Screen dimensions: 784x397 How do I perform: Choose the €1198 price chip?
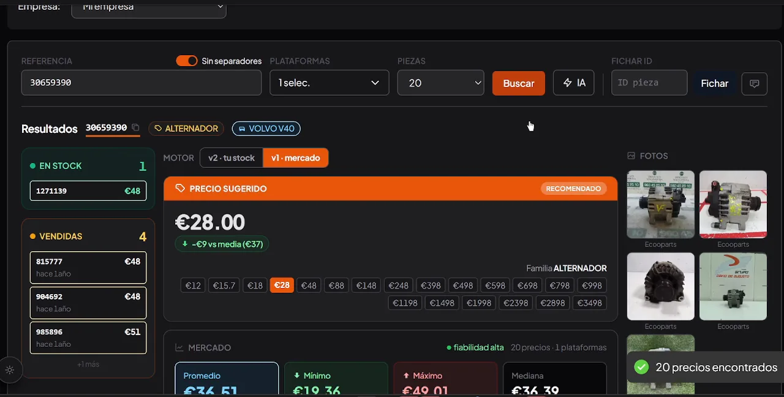point(405,303)
